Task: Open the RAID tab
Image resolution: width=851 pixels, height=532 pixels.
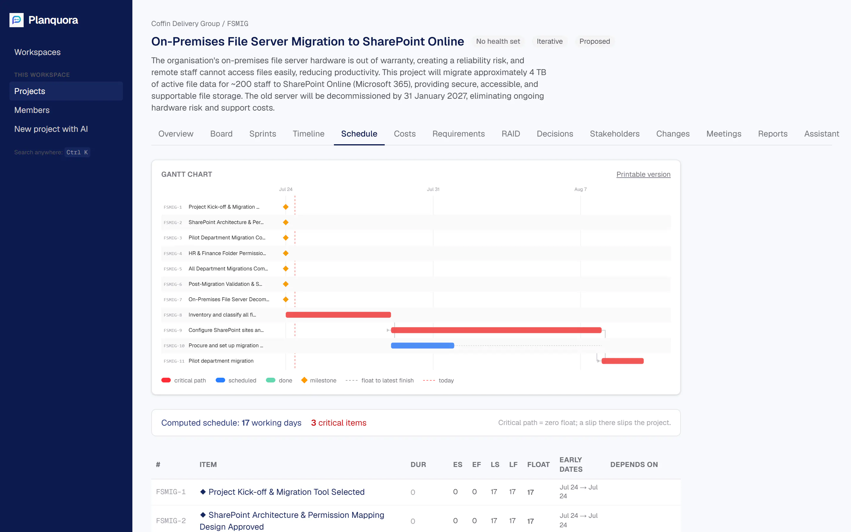Action: (x=511, y=134)
